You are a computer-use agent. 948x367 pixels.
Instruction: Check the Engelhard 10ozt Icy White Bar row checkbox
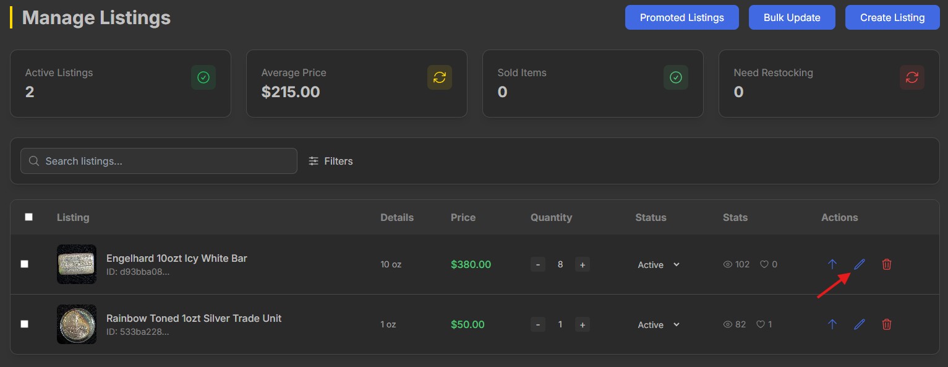[25, 264]
